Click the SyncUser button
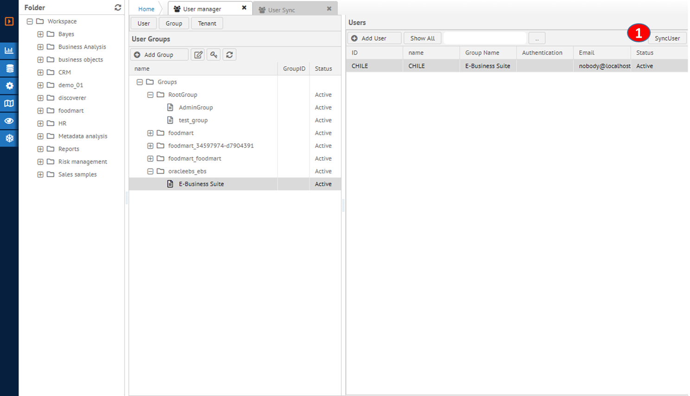The height and width of the screenshot is (396, 690). 667,38
